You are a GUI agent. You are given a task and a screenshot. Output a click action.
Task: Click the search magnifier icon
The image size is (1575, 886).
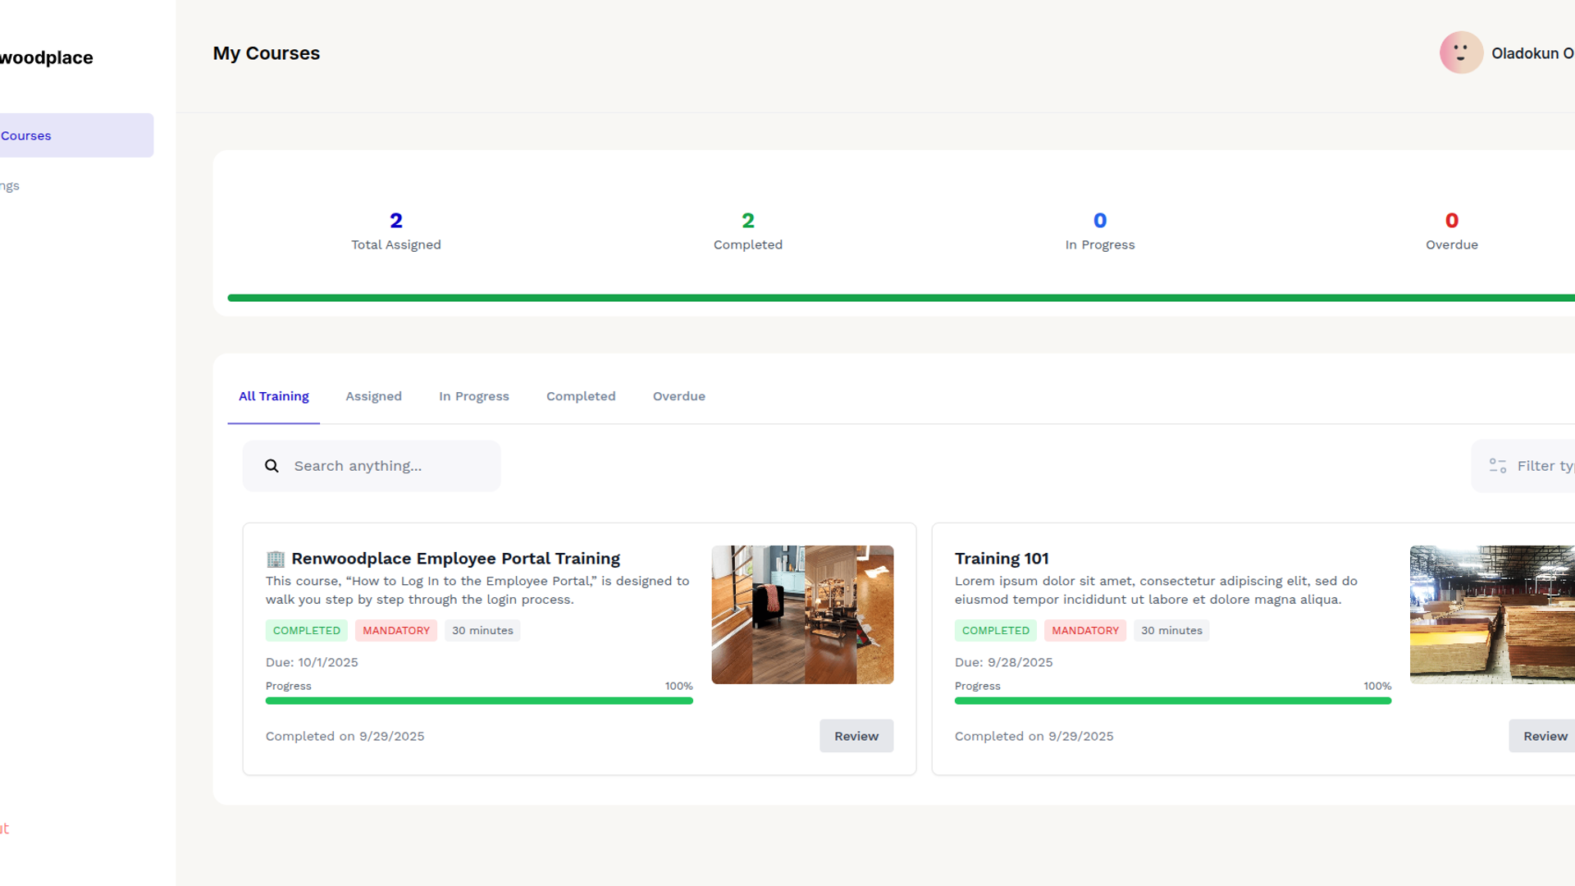tap(272, 466)
